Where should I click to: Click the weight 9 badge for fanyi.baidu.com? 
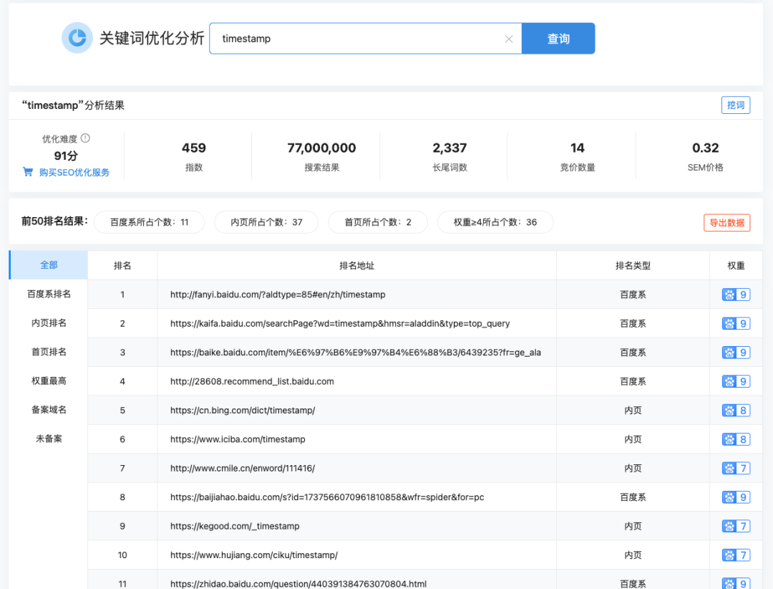coord(736,294)
